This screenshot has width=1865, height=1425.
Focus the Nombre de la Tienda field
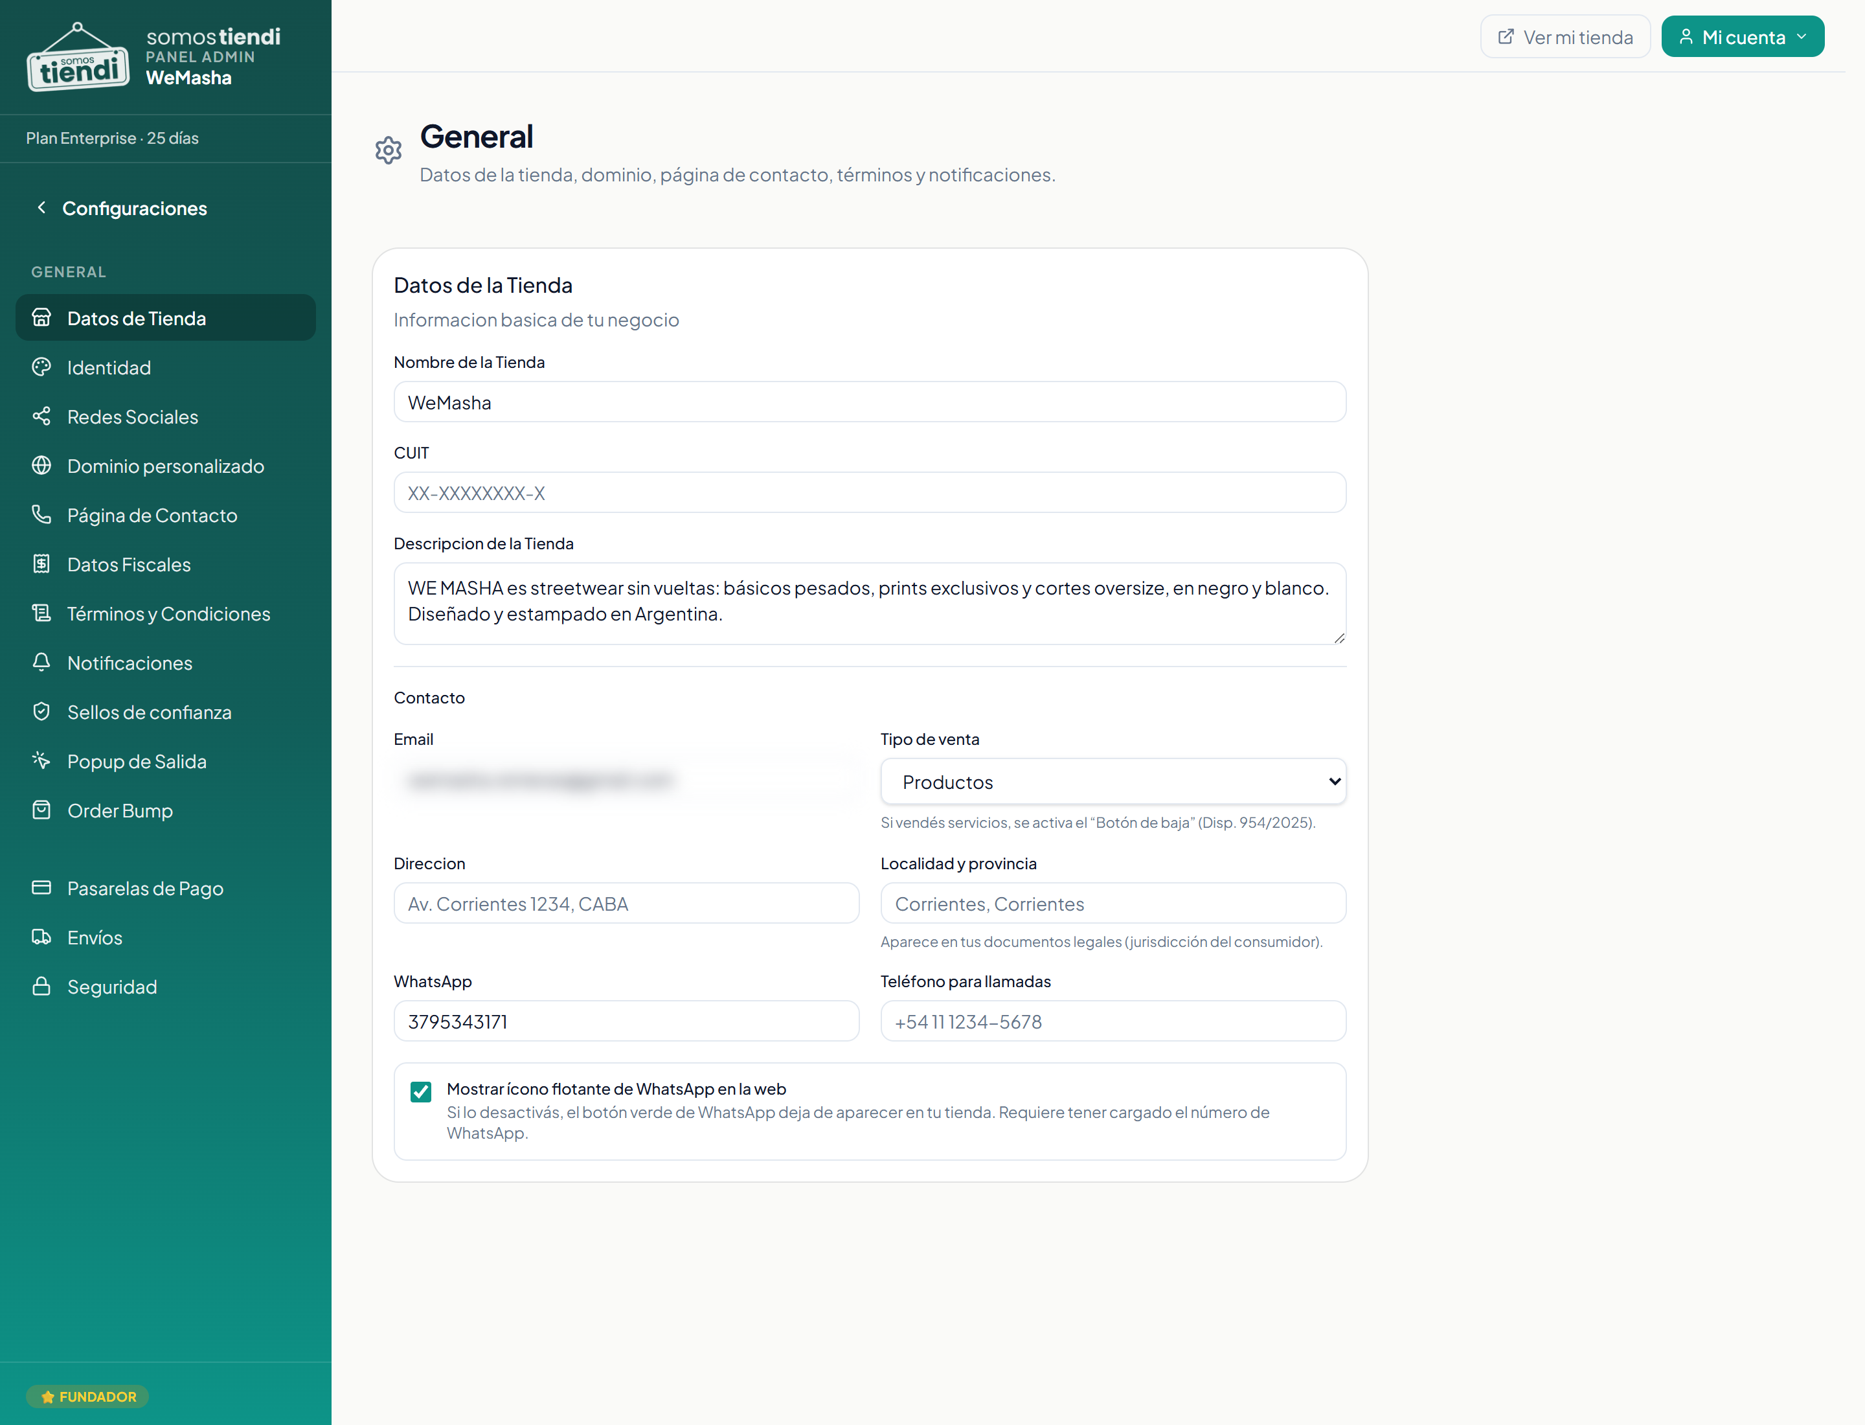[x=869, y=402]
